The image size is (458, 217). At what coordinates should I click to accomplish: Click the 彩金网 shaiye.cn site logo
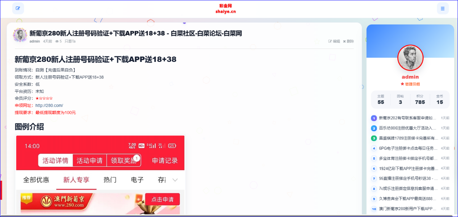[x=226, y=8]
